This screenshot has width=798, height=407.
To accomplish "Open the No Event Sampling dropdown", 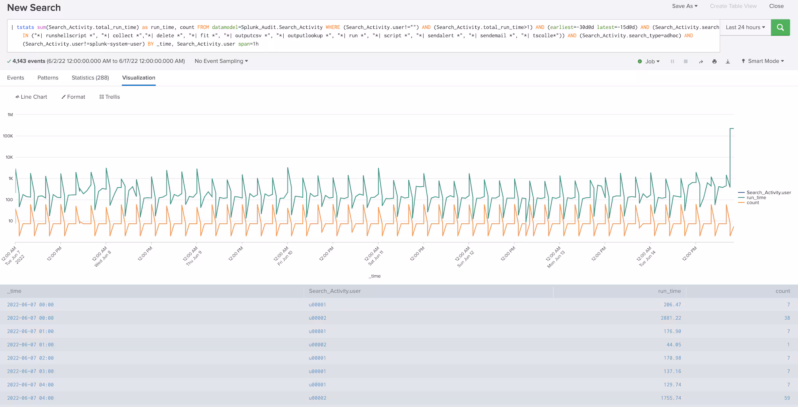I will (x=221, y=61).
